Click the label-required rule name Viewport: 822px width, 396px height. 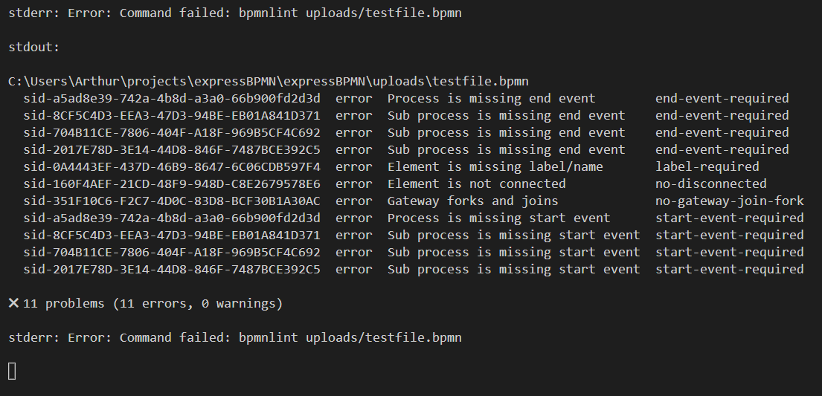click(707, 166)
